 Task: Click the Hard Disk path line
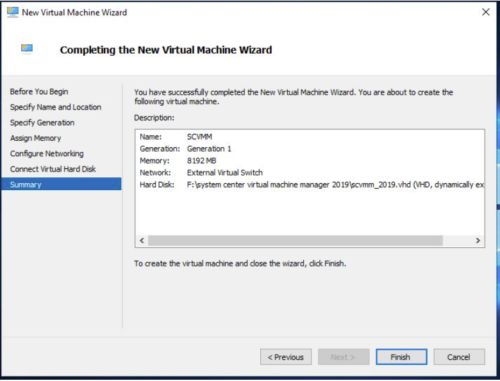(x=312, y=185)
